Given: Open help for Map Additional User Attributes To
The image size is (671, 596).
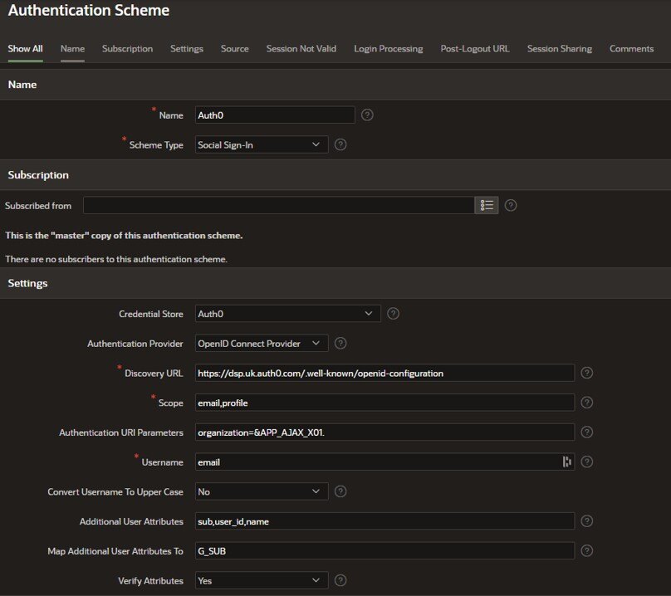Looking at the screenshot, I should (586, 550).
